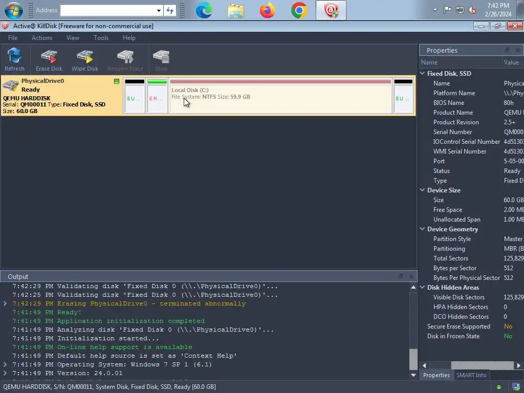Click the green status indicator in status bar
Viewport: 524px width, 393px height.
coord(499,387)
